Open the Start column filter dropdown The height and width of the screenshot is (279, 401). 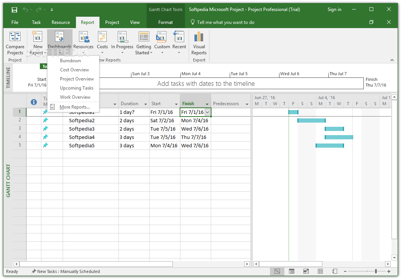[176, 104]
